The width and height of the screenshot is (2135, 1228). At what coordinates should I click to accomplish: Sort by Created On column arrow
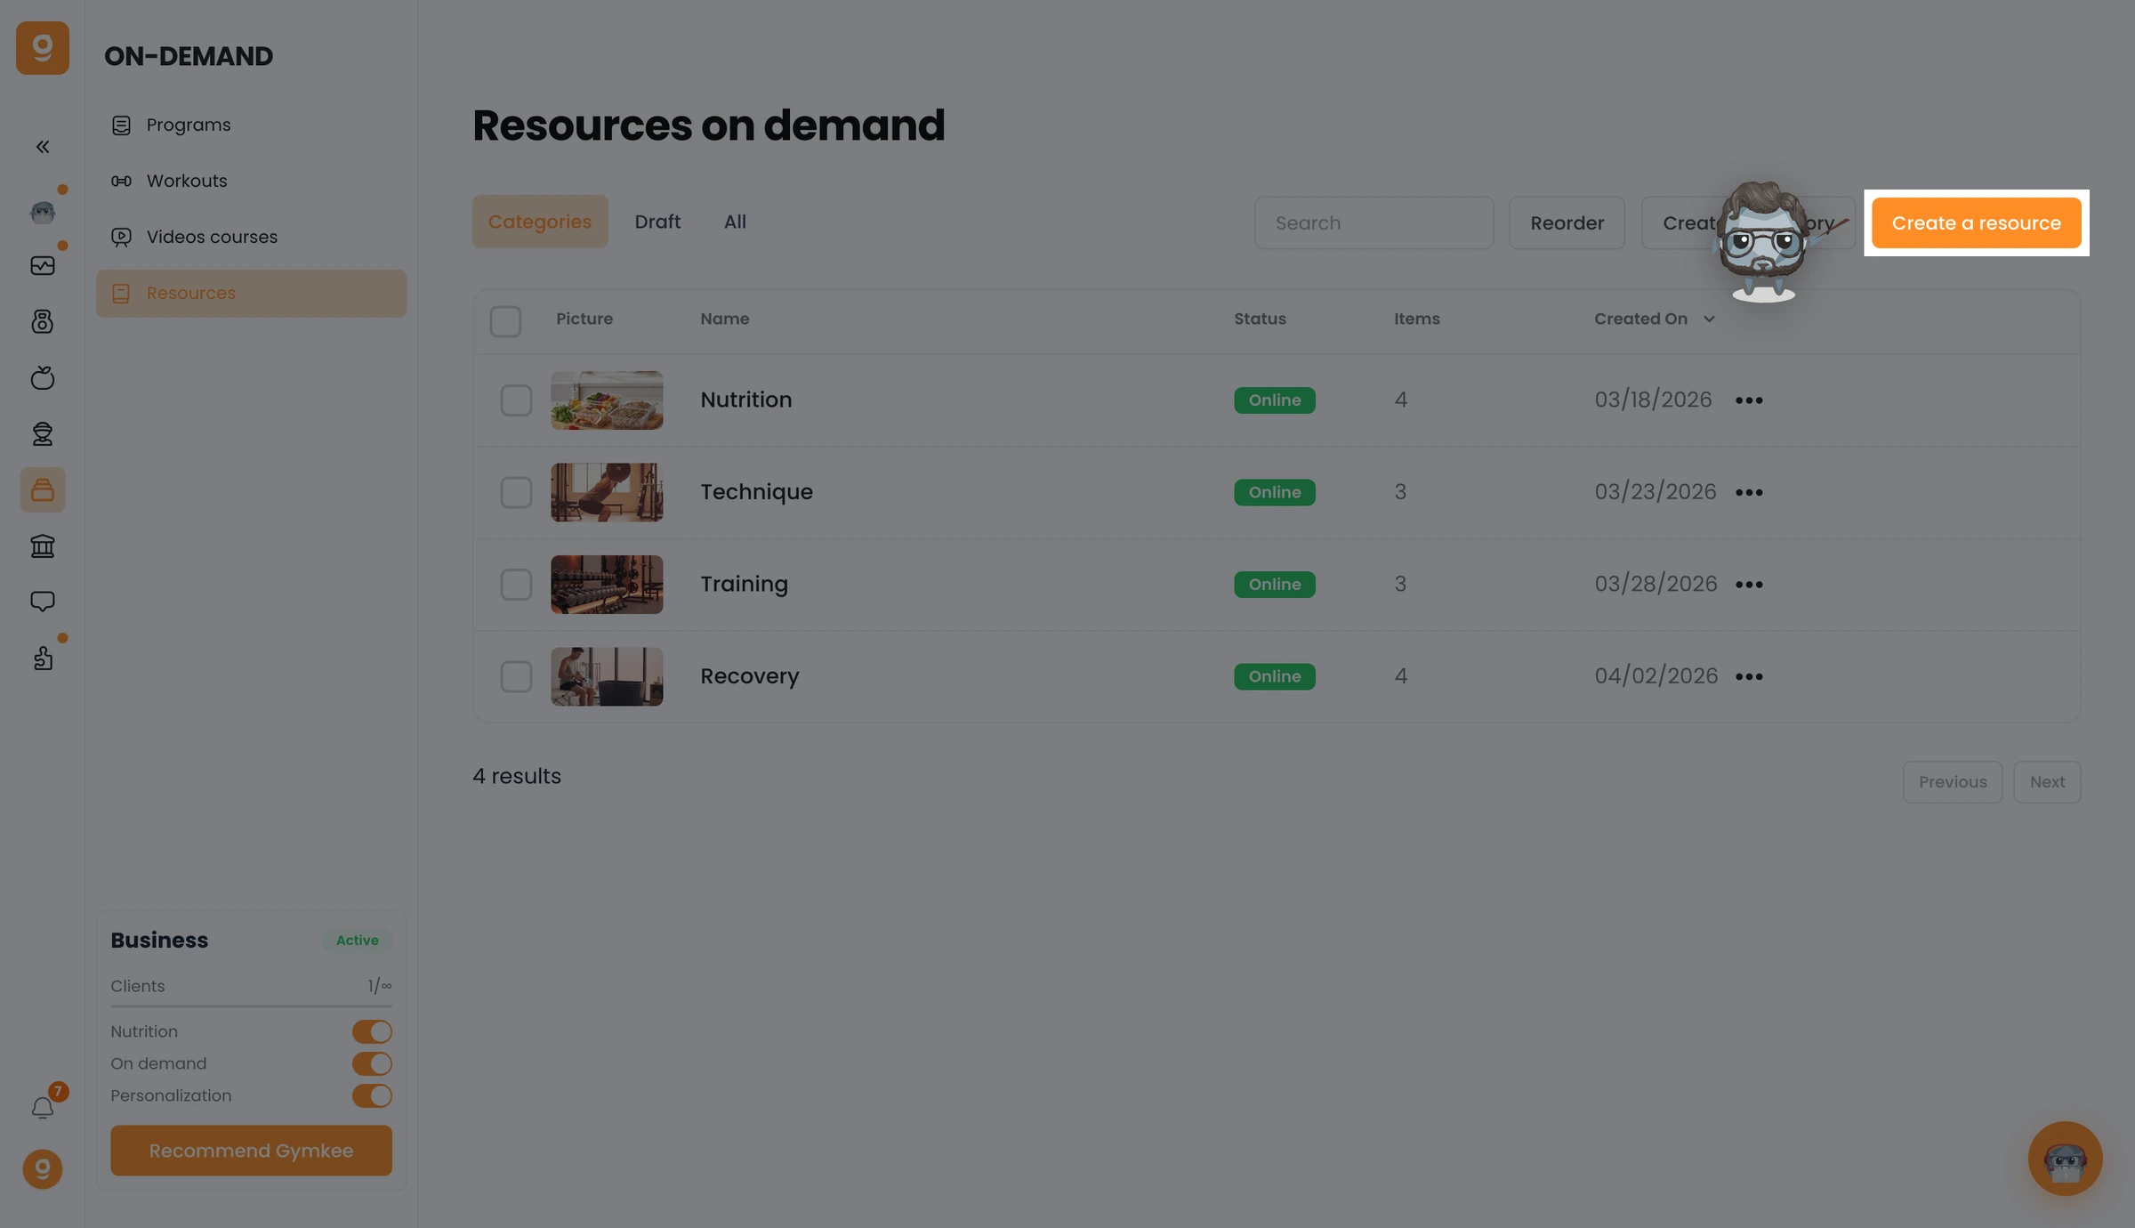(x=1709, y=319)
